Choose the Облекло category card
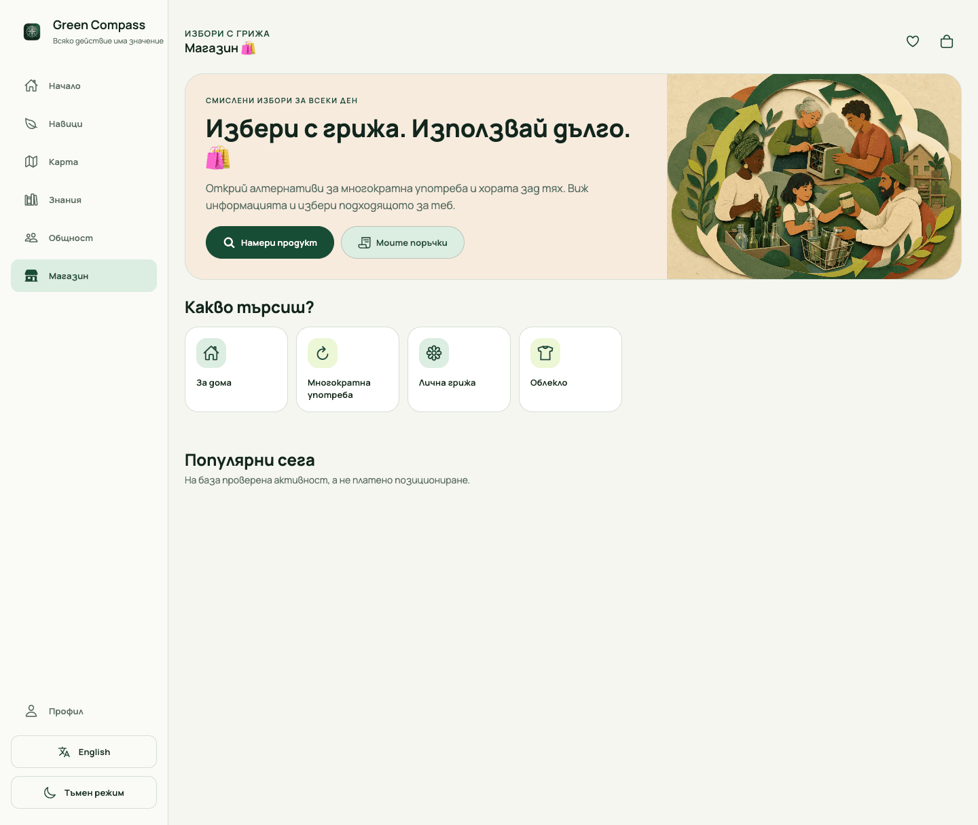This screenshot has width=978, height=825. tap(570, 369)
